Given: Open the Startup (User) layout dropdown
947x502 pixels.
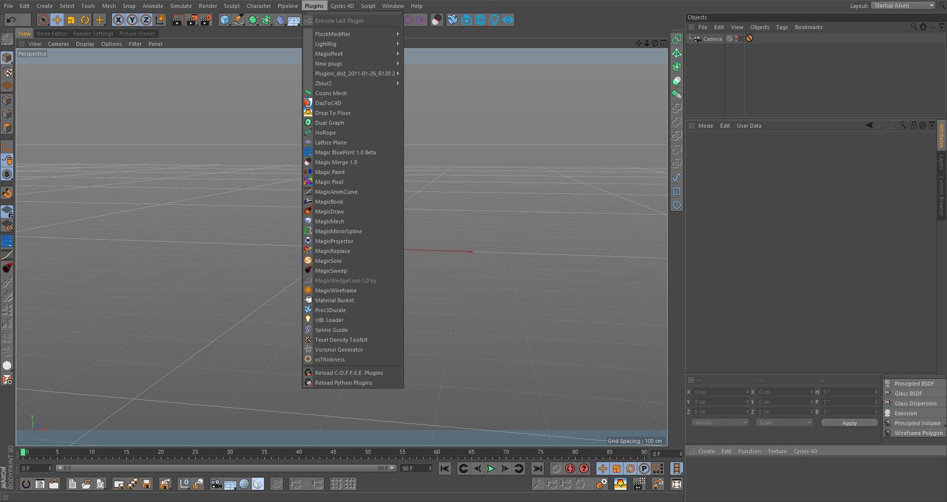Looking at the screenshot, I should [x=902, y=5].
